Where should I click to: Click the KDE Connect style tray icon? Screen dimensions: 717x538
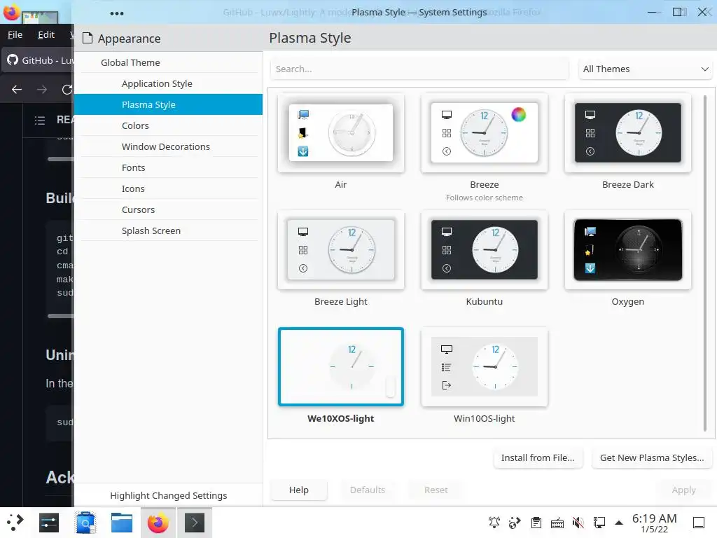pos(515,523)
